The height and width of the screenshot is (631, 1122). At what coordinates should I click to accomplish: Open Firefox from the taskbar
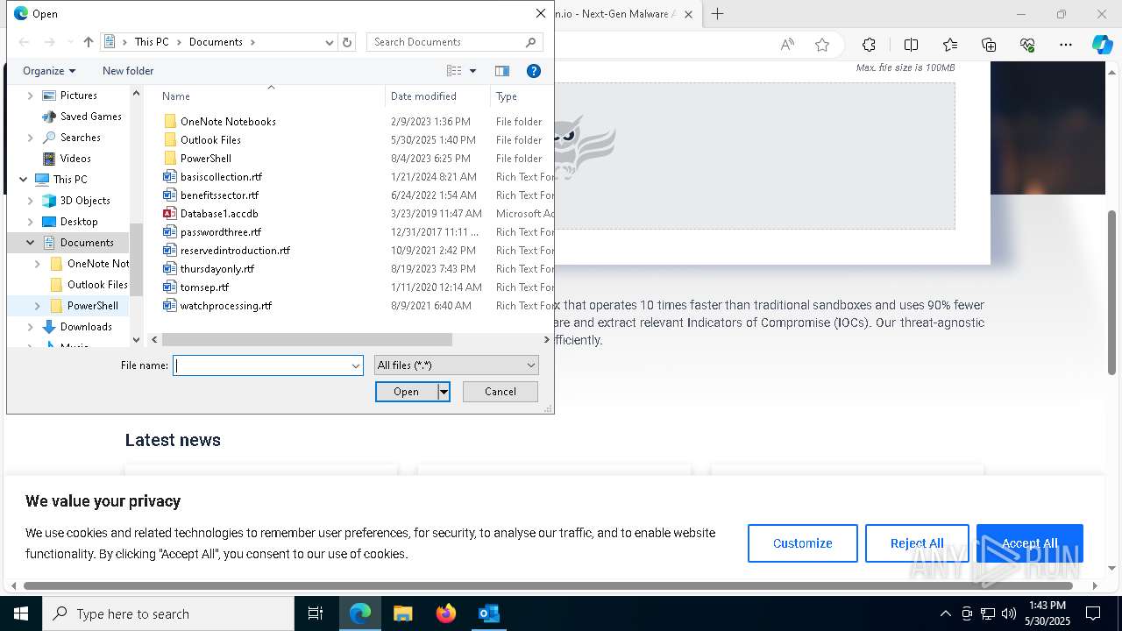tap(446, 613)
